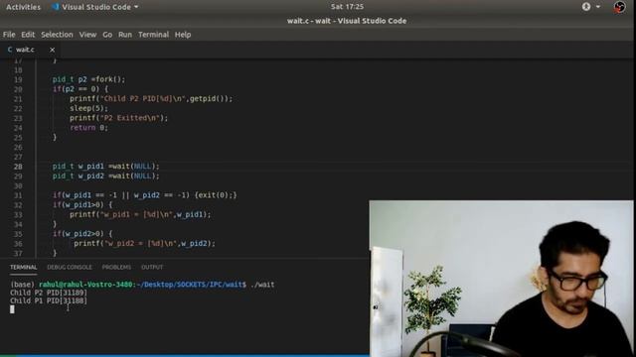
Task: Click terminal output 'Child P2 PID[31189]'
Action: [x=49, y=293]
